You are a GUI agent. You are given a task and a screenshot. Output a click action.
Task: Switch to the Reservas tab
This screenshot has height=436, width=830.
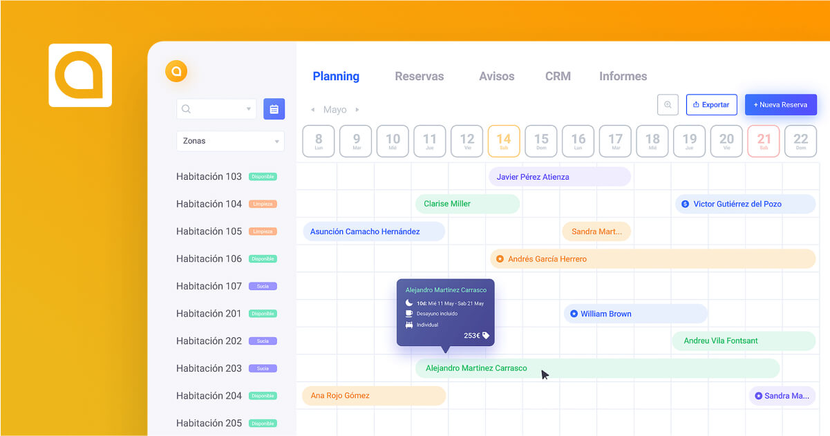pyautogui.click(x=419, y=76)
